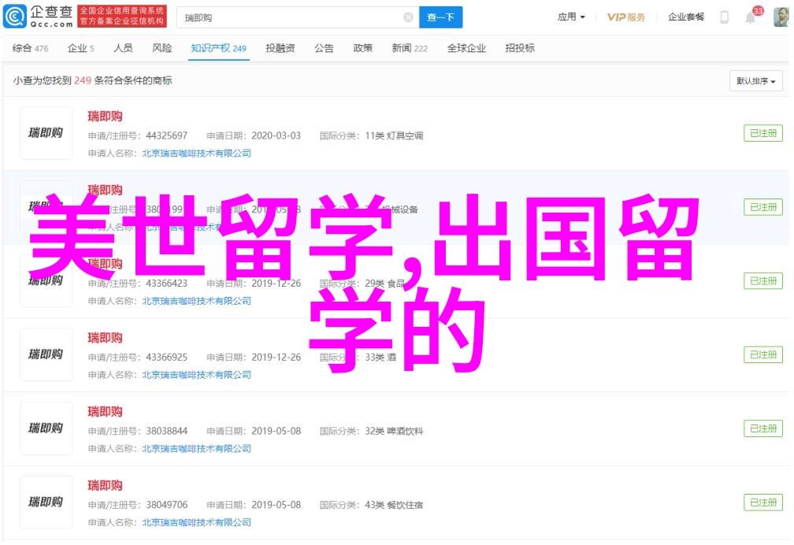794x545 pixels.
Task: Click 已注册 badge for the 11类 灯具空调 row
Action: (763, 133)
